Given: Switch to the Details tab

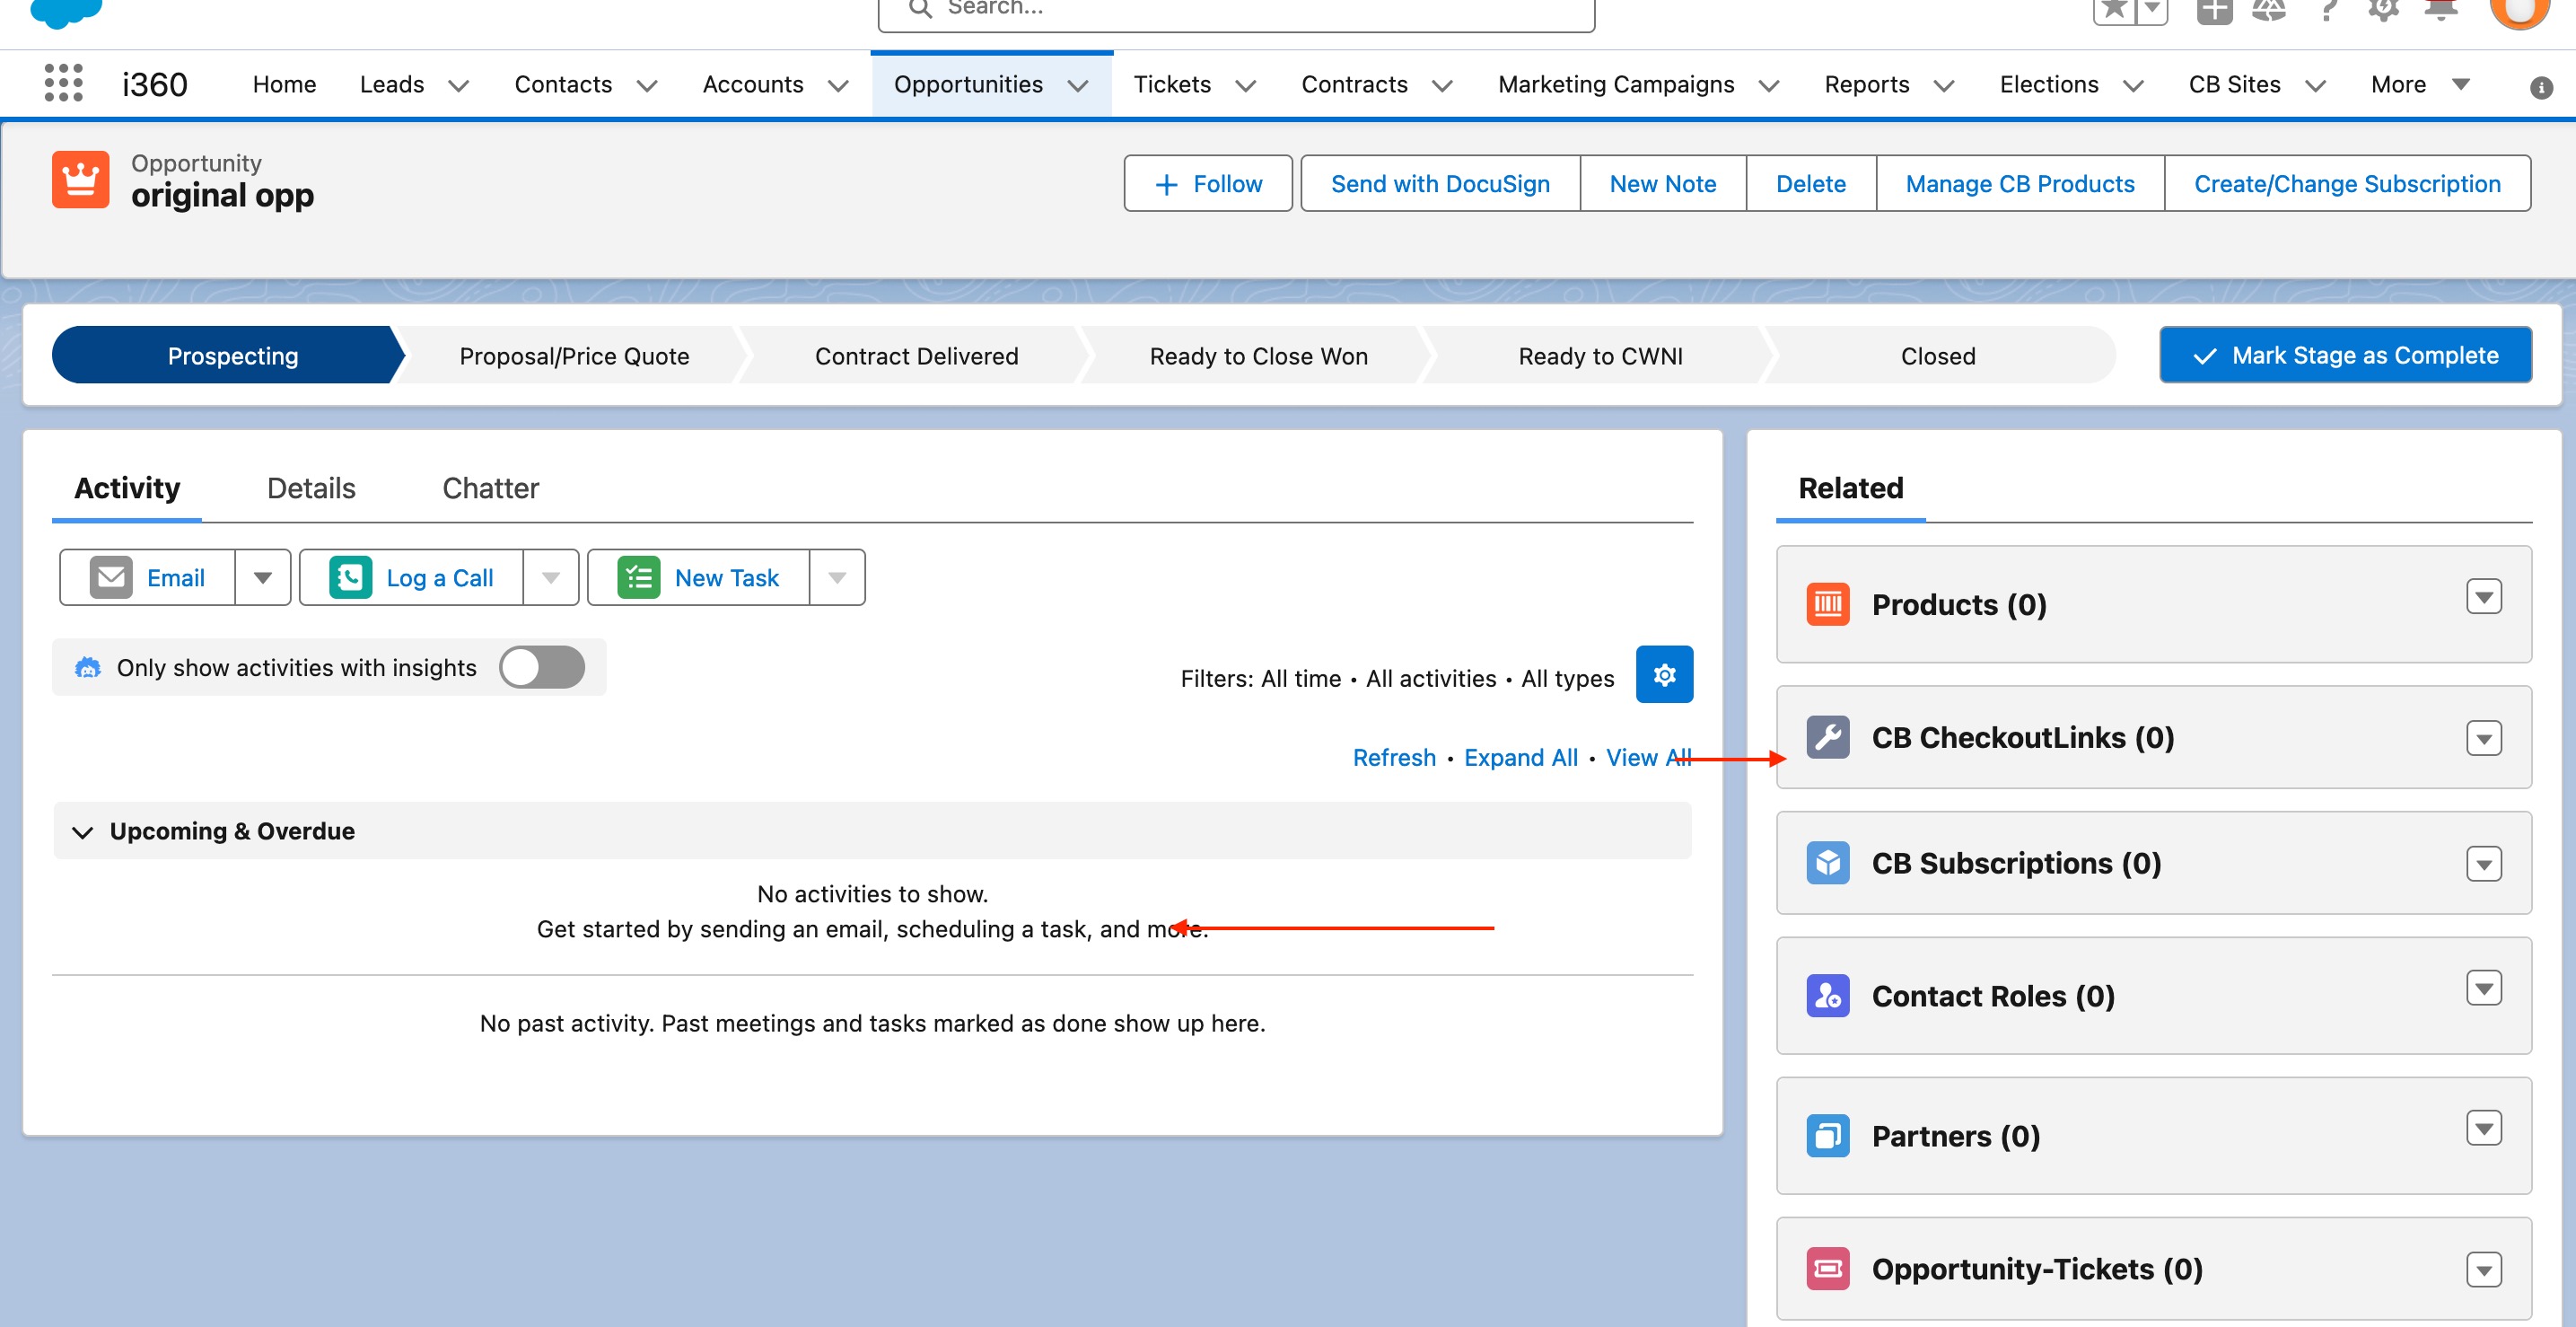Looking at the screenshot, I should click(x=311, y=488).
